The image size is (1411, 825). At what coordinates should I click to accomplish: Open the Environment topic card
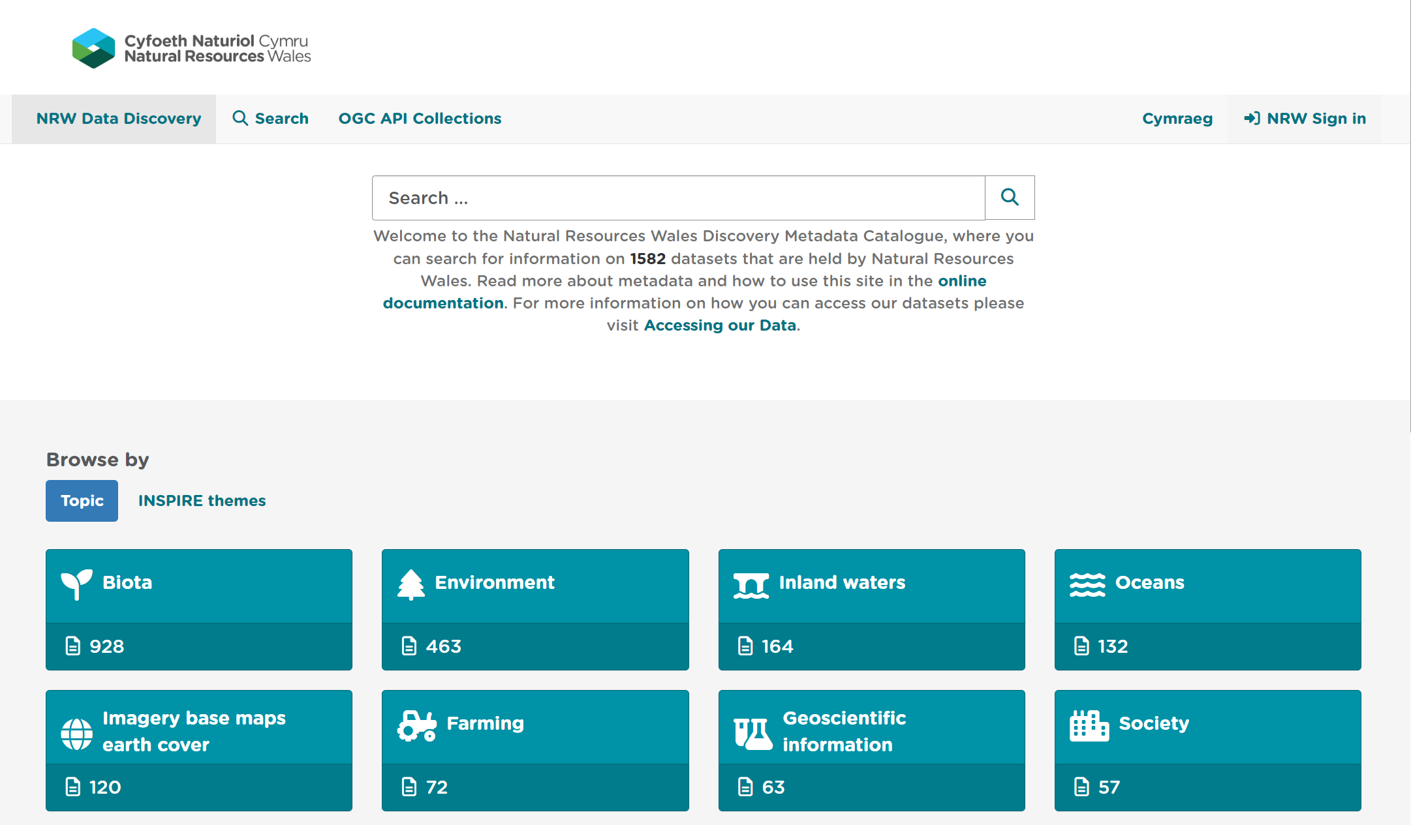click(535, 610)
